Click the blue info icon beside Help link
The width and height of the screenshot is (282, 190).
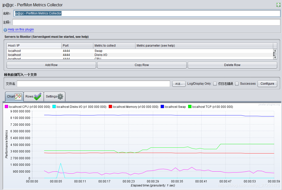click(x=5, y=30)
